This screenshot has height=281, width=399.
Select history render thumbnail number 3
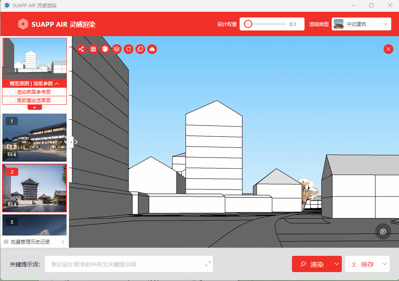pos(34,225)
